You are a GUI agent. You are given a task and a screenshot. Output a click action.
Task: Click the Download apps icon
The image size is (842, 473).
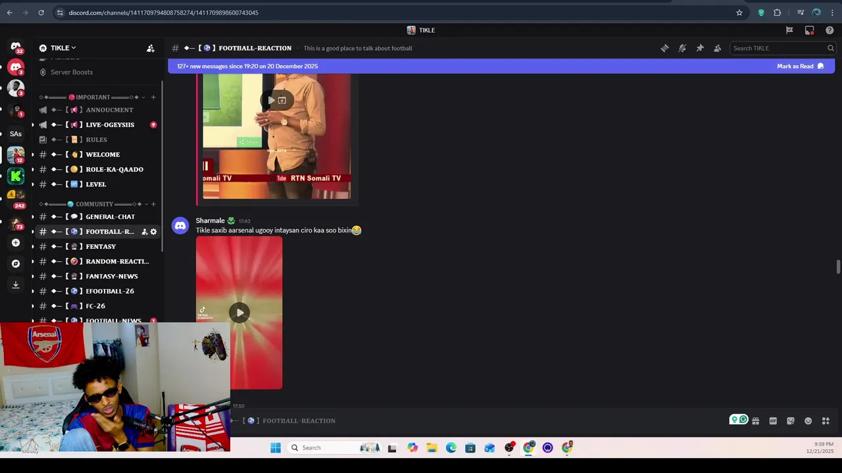tap(16, 284)
